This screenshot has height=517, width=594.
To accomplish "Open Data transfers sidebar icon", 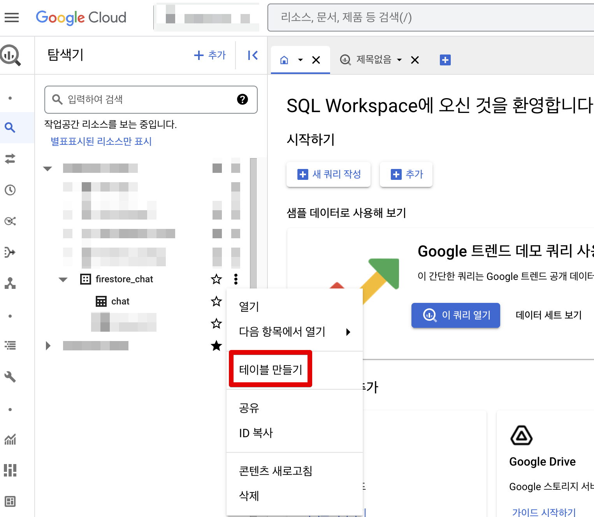I will click(10, 159).
